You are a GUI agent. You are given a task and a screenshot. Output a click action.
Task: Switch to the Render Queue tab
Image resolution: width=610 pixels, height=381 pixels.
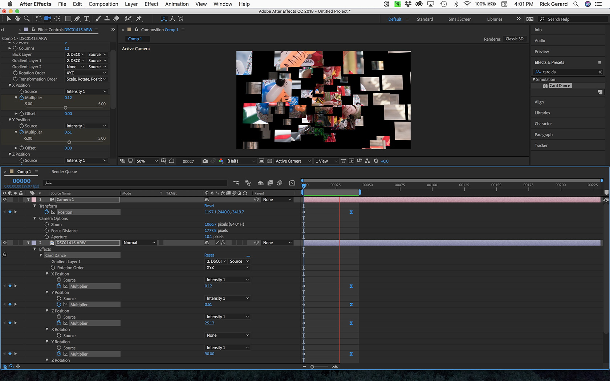click(64, 172)
